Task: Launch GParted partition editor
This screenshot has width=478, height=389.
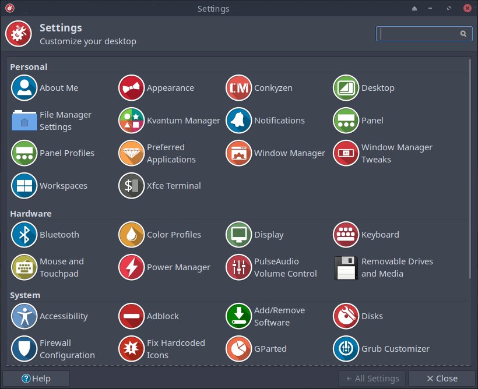Action: 238,349
